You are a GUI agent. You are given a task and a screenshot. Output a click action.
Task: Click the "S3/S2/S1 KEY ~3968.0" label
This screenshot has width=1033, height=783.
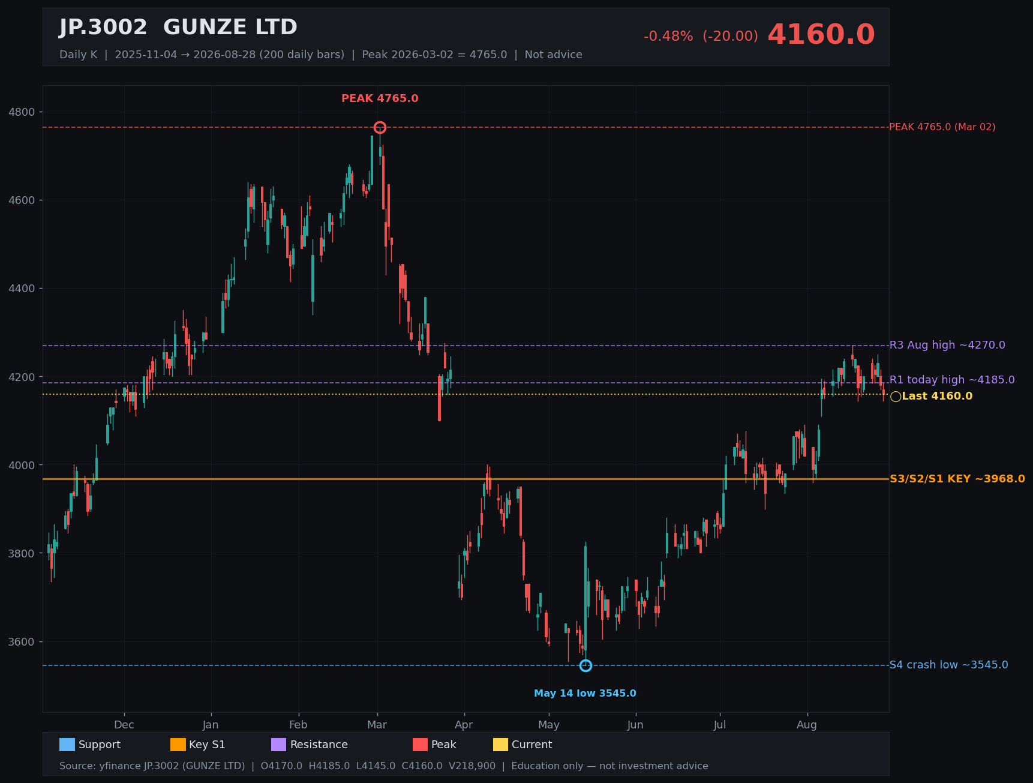pyautogui.click(x=957, y=479)
